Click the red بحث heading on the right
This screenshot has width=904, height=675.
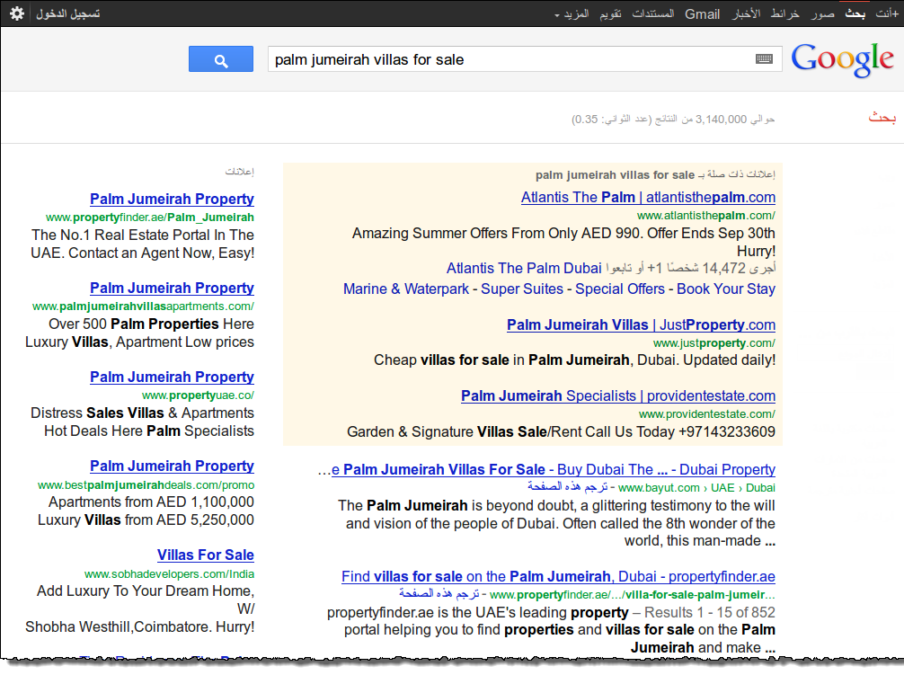[x=882, y=118]
